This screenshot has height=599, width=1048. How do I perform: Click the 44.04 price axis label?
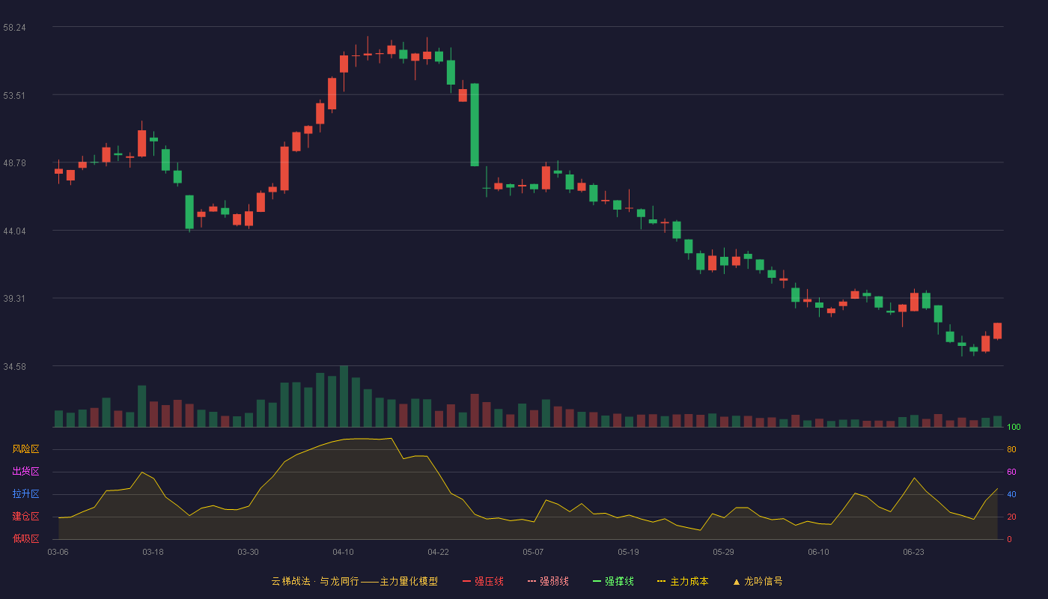coord(14,231)
